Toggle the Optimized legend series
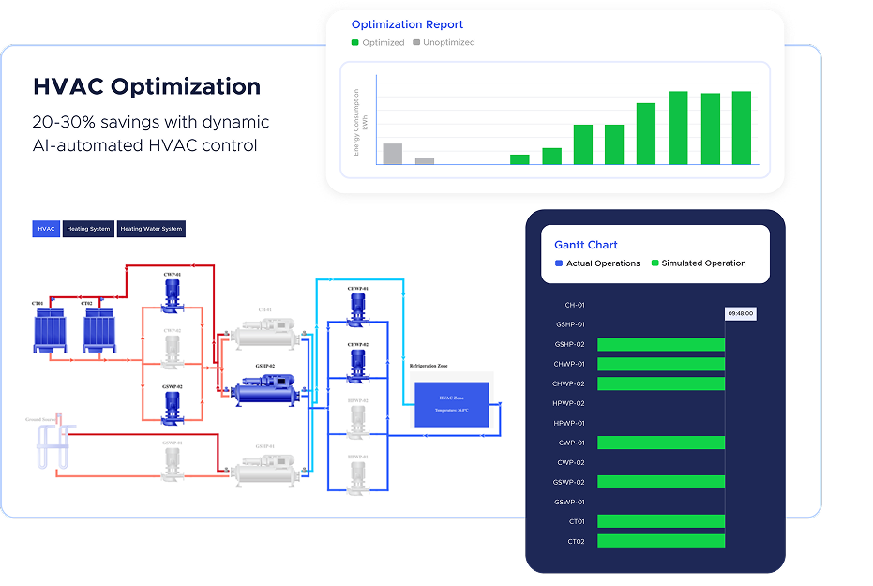Screen dimensions: 873x586 coord(378,43)
